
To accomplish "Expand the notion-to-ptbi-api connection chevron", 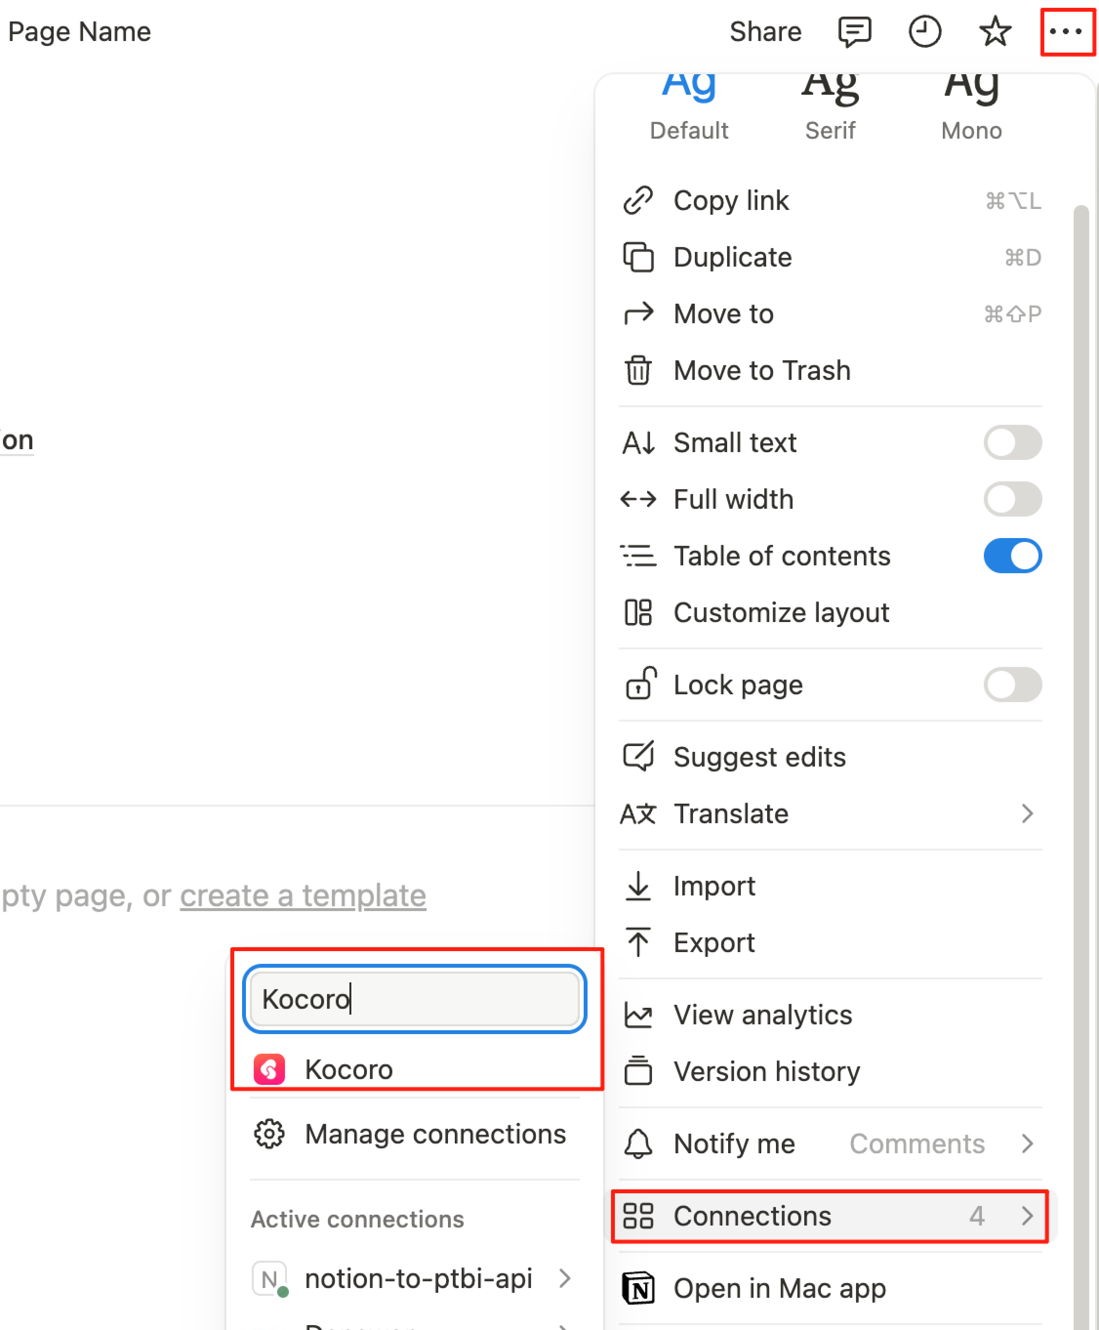I will (565, 1279).
